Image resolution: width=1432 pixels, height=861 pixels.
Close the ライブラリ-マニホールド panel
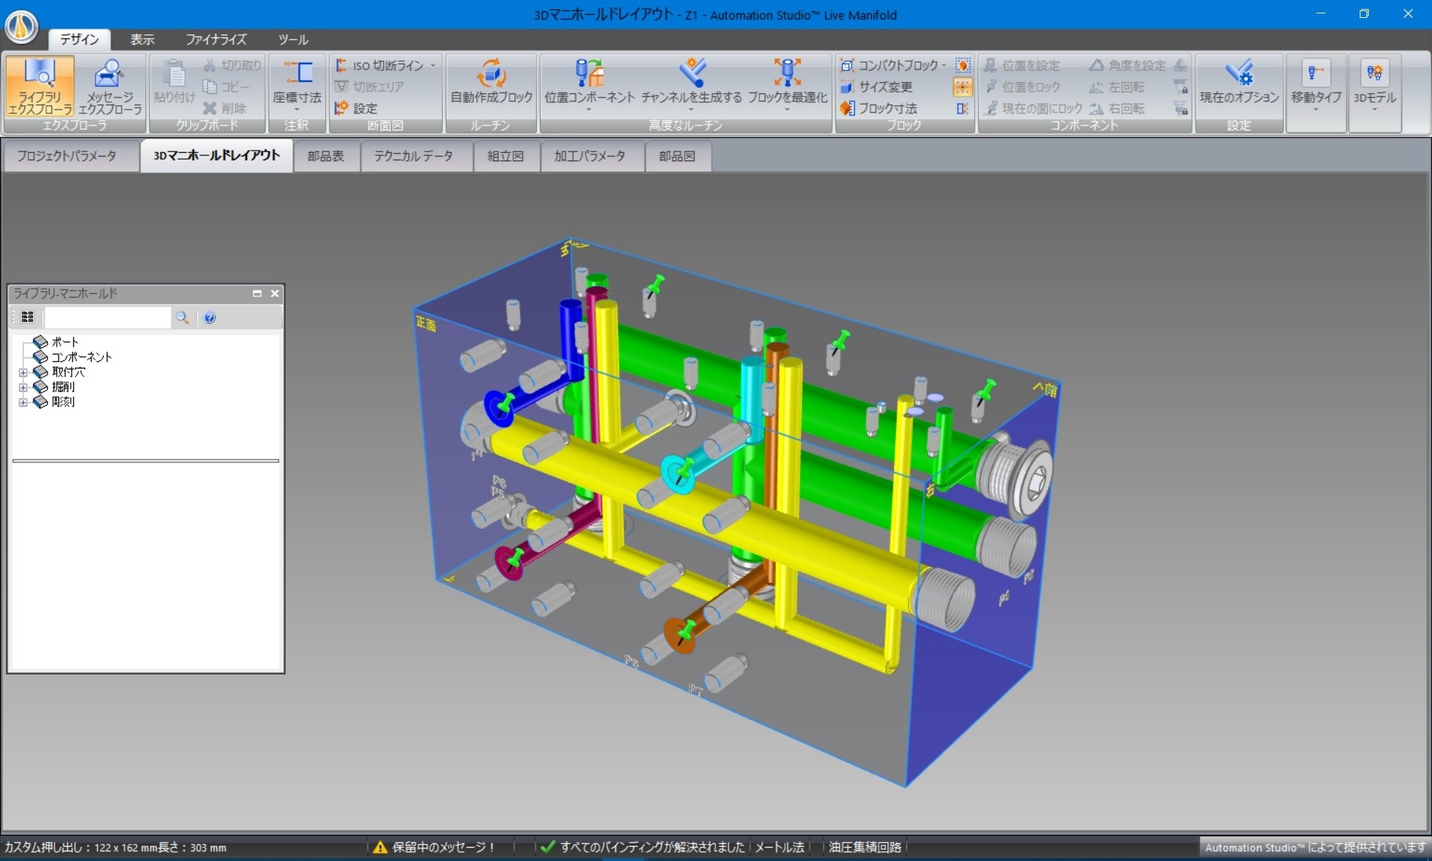pyautogui.click(x=274, y=293)
